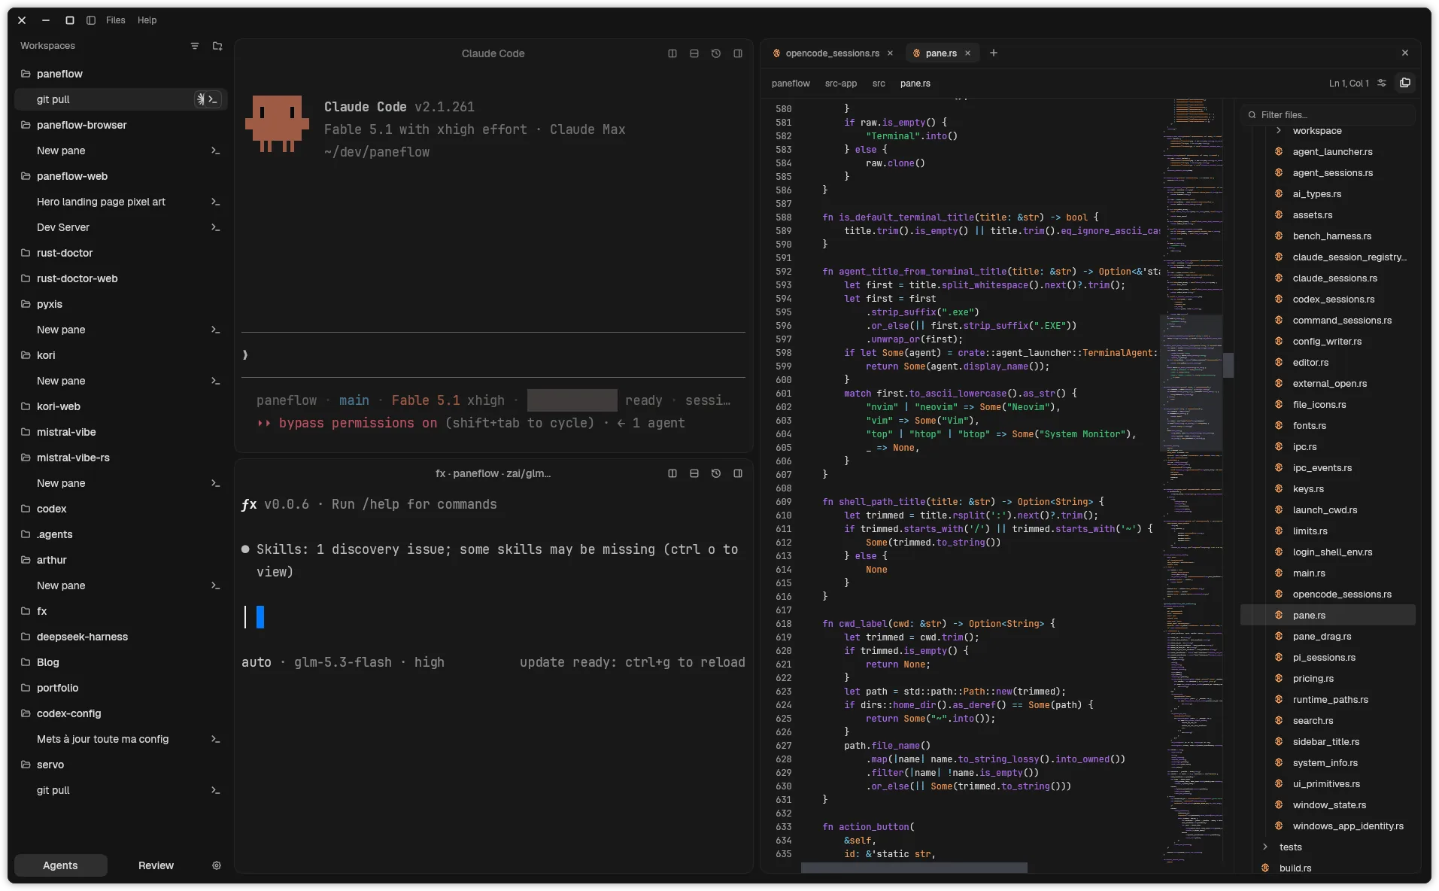This screenshot has height=891, width=1439.
Task: Add a new editor tab with plus icon
Action: tap(994, 53)
